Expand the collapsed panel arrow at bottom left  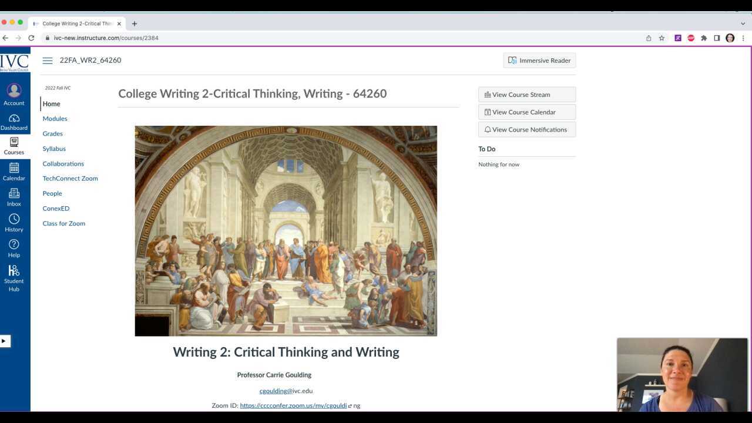(5, 341)
